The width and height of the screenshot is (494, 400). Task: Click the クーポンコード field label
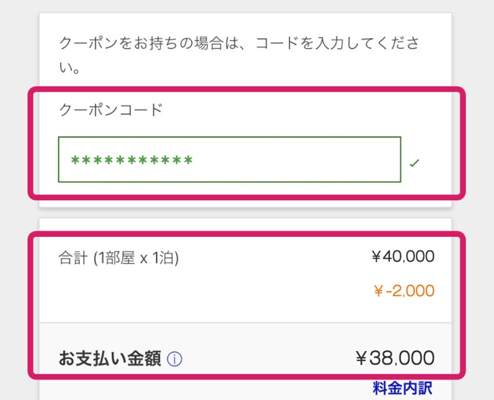(x=111, y=110)
